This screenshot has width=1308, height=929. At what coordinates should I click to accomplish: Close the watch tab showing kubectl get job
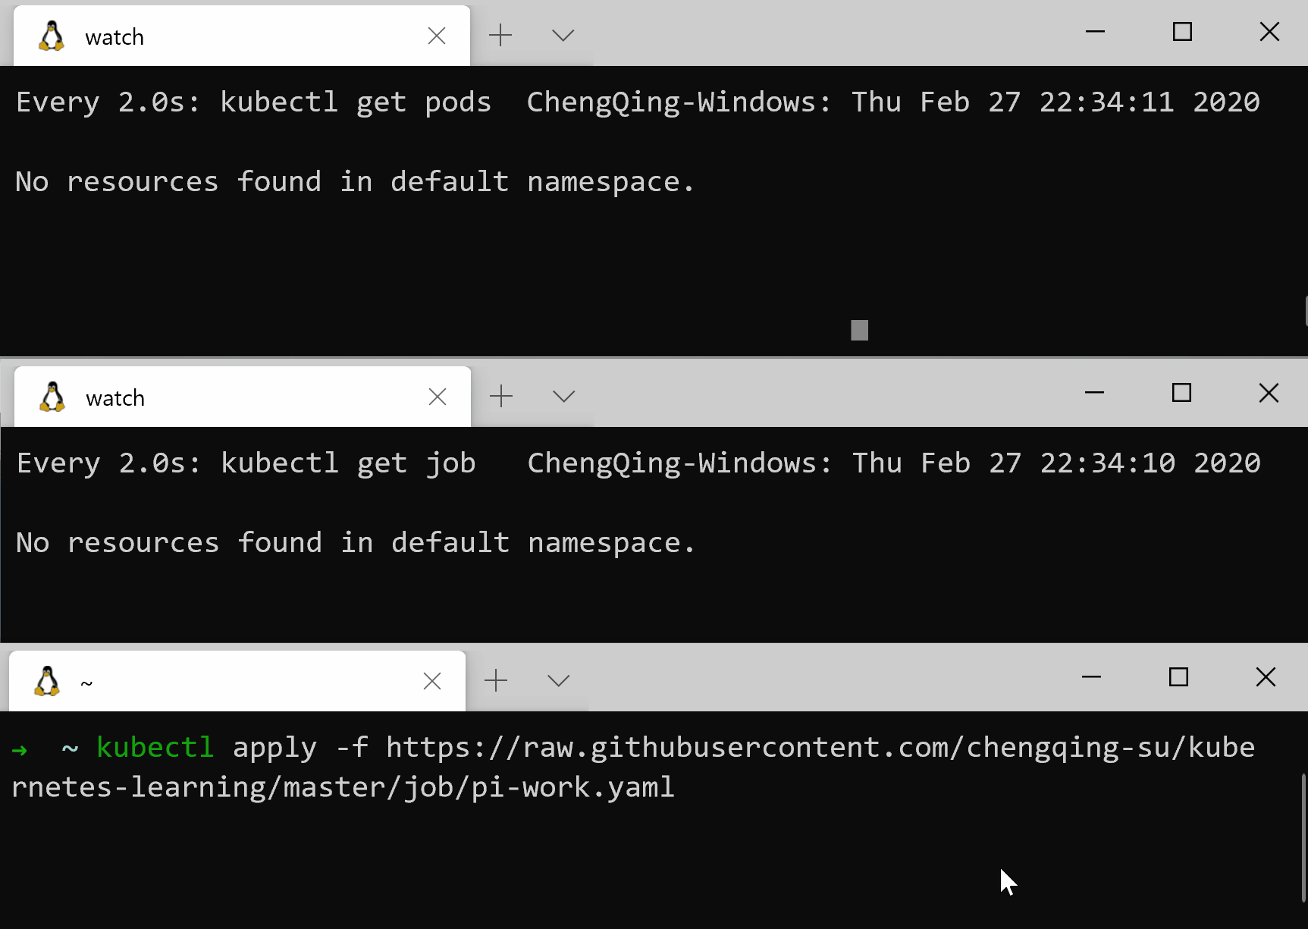(x=438, y=397)
